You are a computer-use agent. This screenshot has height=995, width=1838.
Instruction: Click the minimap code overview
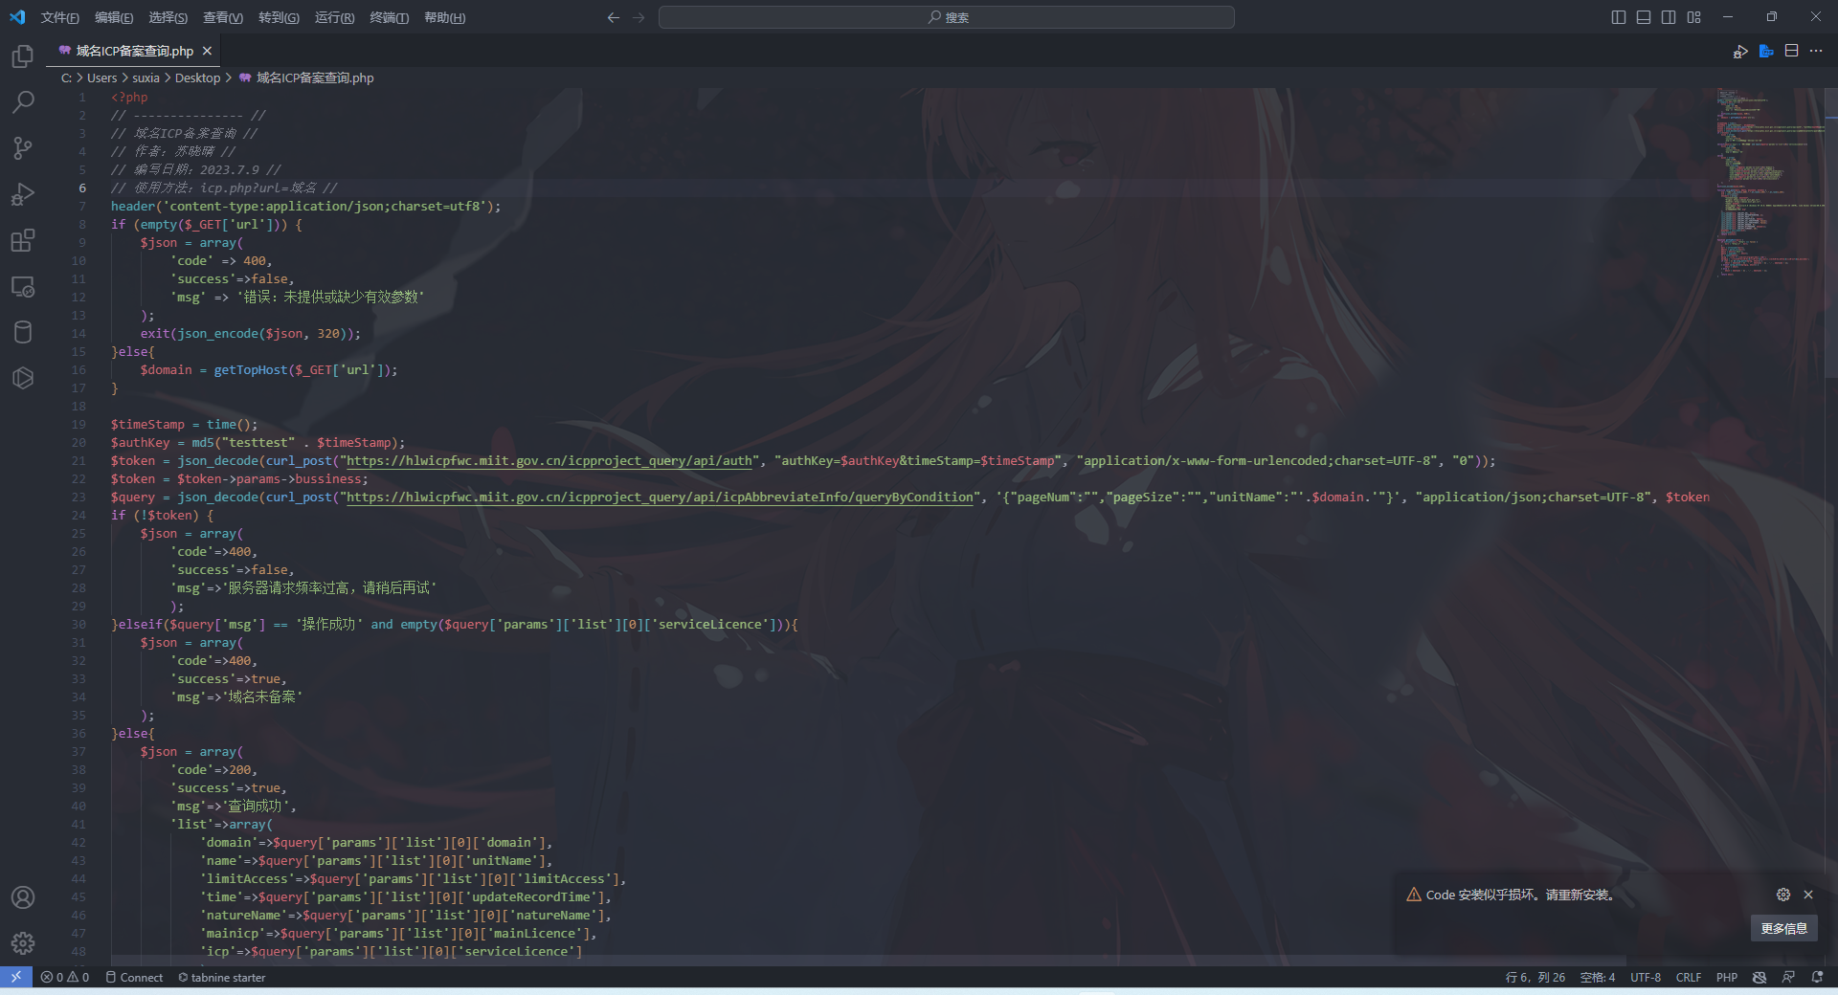click(1769, 182)
